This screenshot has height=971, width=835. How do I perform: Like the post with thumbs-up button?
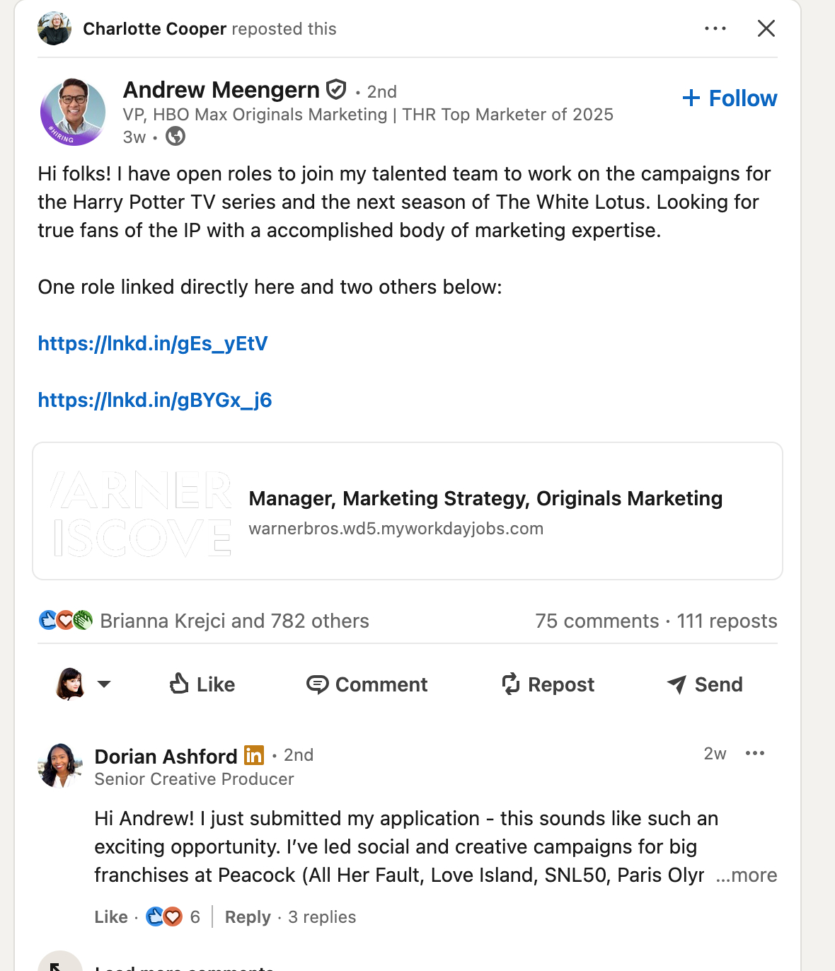(202, 684)
